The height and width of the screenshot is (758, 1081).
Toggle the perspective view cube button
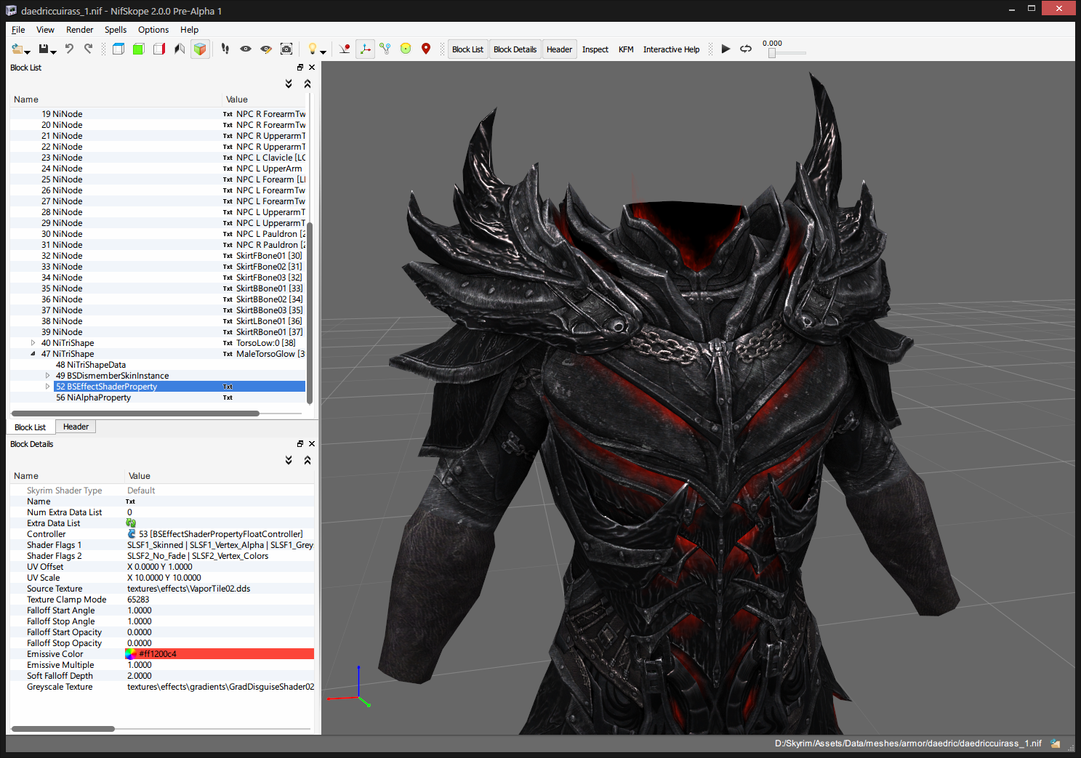tap(200, 49)
